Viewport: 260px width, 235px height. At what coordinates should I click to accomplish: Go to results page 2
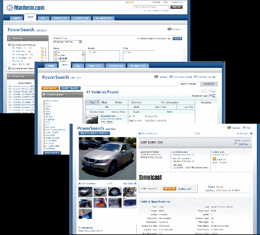pos(205,91)
